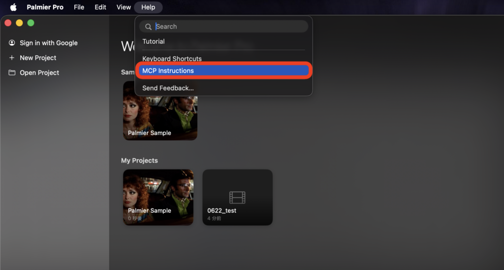Click the magnifier icon in Help search

(x=148, y=27)
